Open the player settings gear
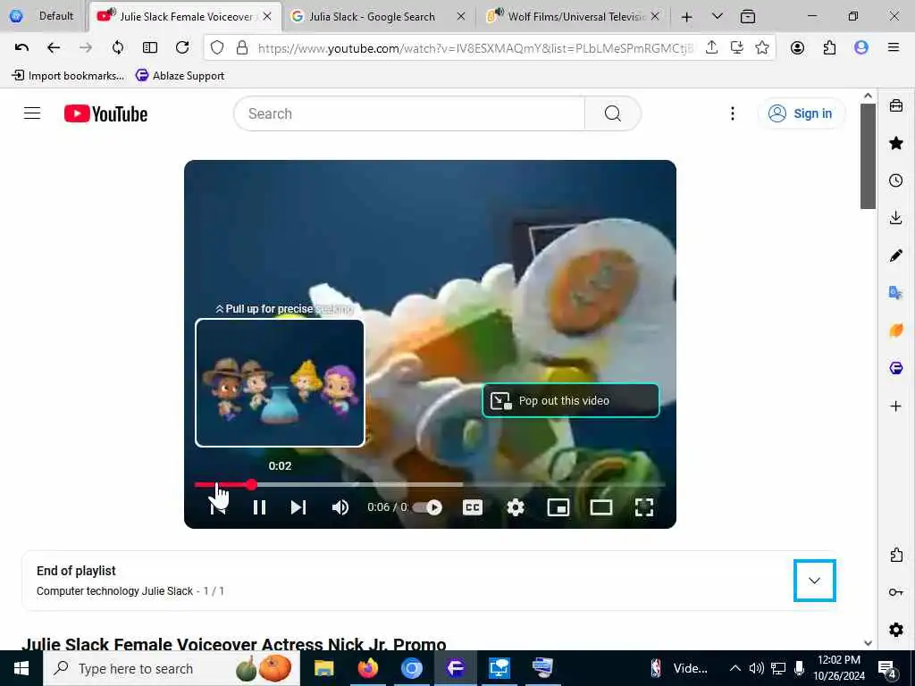Viewport: 915px width, 686px height. 516,507
